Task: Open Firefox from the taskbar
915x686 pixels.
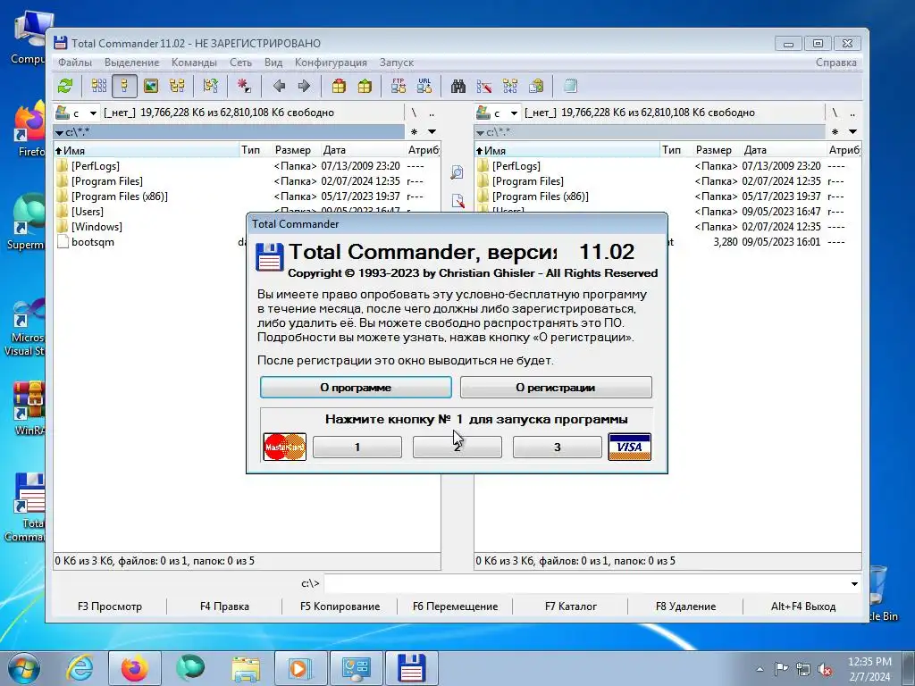Action: pos(135,668)
